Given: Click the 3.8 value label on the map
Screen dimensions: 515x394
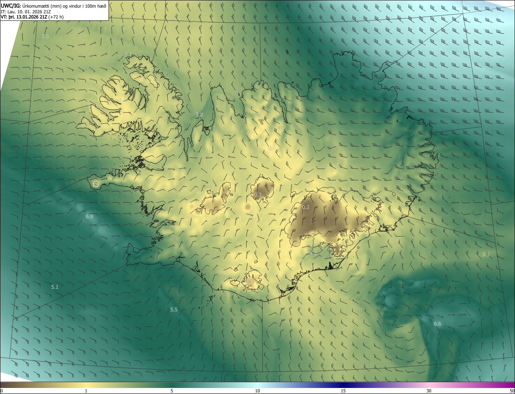Looking at the screenshot, I should [199, 115].
